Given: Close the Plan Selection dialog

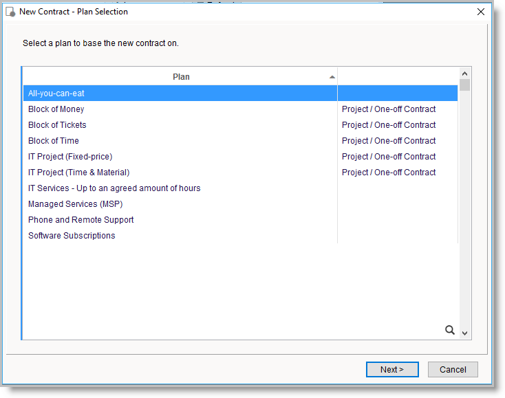Looking at the screenshot, I should click(x=481, y=12).
